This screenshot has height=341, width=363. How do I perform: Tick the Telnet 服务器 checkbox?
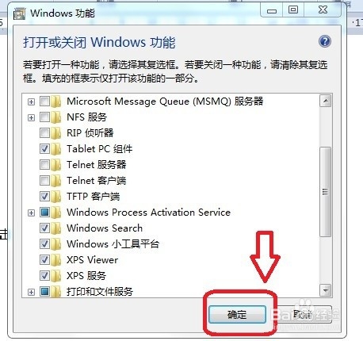click(x=44, y=165)
